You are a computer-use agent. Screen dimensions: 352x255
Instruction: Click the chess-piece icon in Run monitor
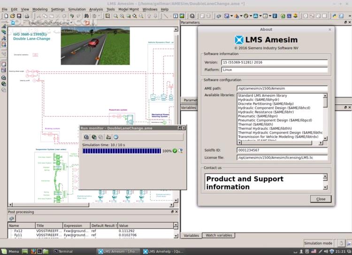coord(108,137)
